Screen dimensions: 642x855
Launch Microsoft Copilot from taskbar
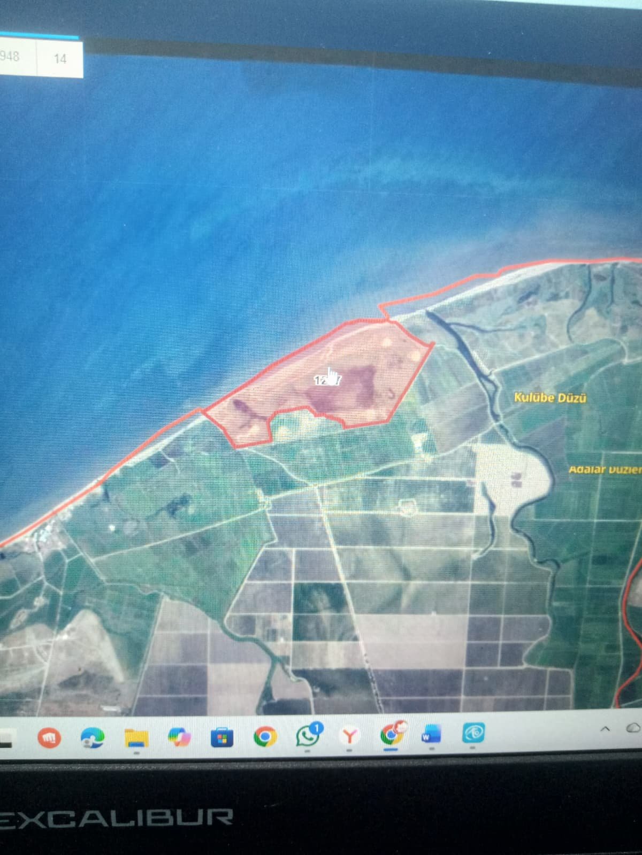coord(179,738)
